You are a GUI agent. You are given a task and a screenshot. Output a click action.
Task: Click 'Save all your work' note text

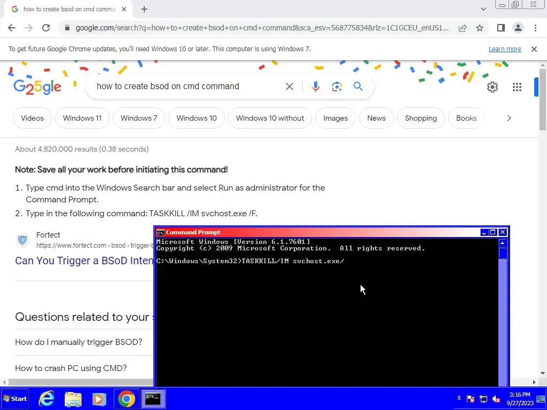tap(121, 170)
